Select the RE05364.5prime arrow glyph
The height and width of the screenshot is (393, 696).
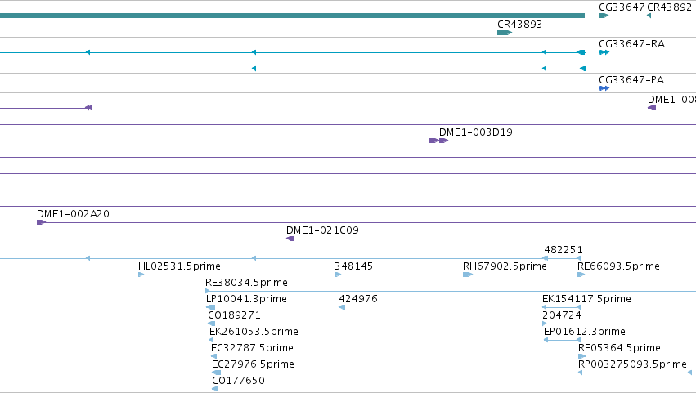(x=582, y=356)
